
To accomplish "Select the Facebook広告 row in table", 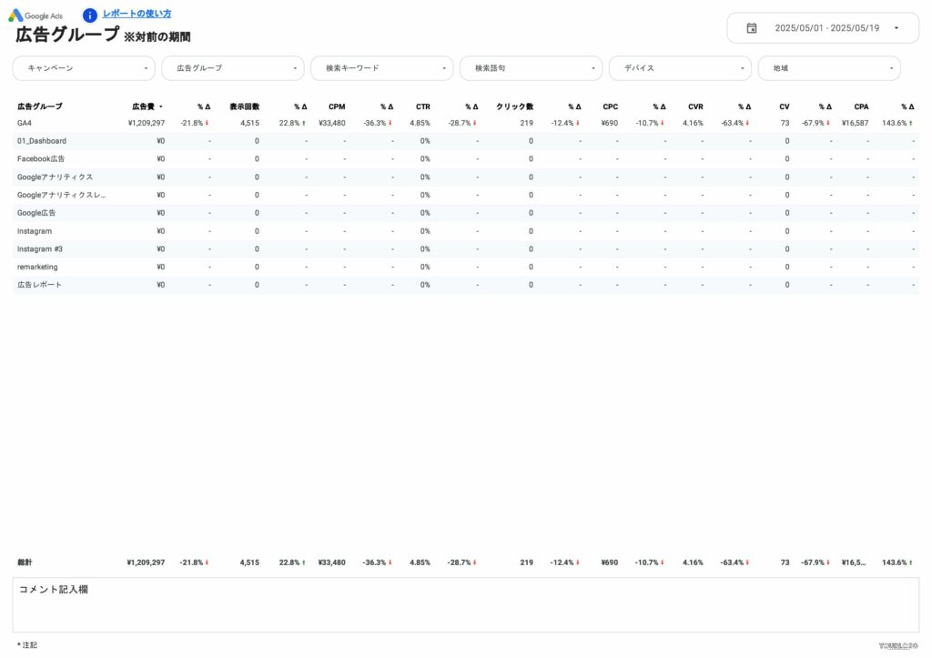I will (41, 158).
